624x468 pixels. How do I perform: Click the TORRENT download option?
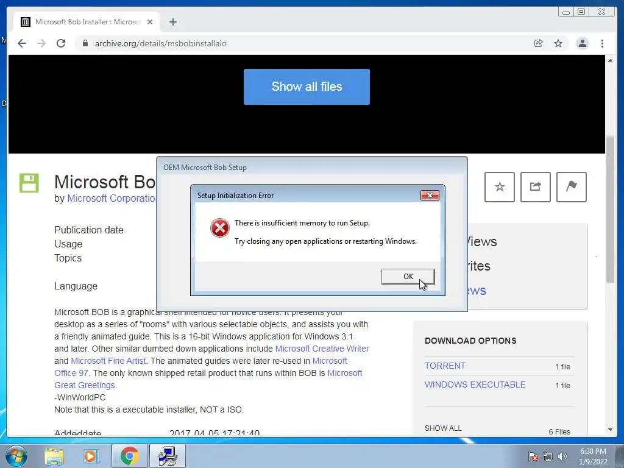[x=445, y=366]
